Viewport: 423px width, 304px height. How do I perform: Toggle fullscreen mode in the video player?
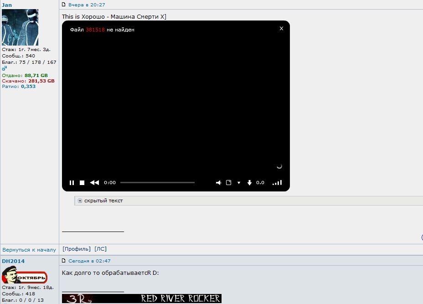click(x=228, y=182)
